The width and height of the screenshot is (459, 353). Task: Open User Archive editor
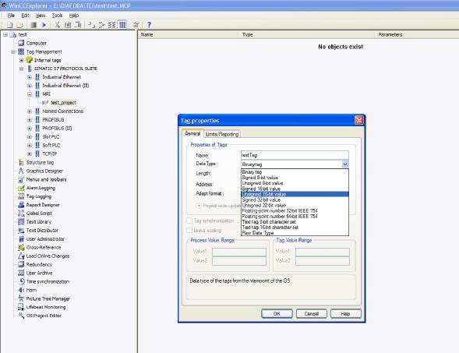[x=39, y=273]
